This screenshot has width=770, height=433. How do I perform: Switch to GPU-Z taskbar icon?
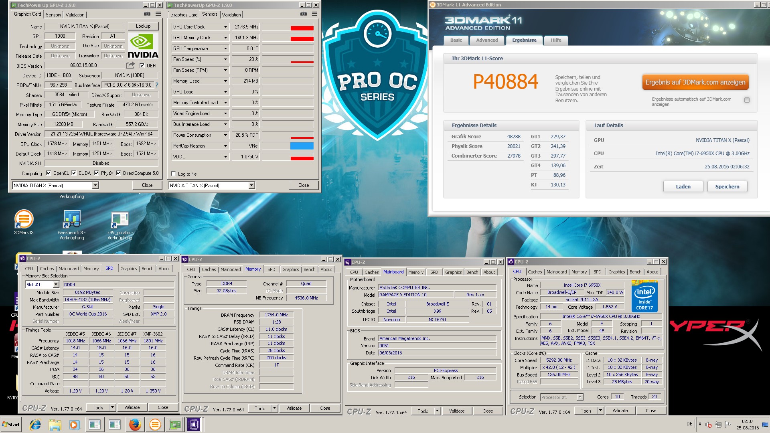pos(175,424)
